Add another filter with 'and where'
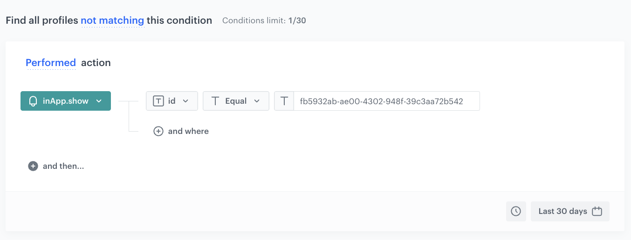631x240 pixels. (188, 131)
